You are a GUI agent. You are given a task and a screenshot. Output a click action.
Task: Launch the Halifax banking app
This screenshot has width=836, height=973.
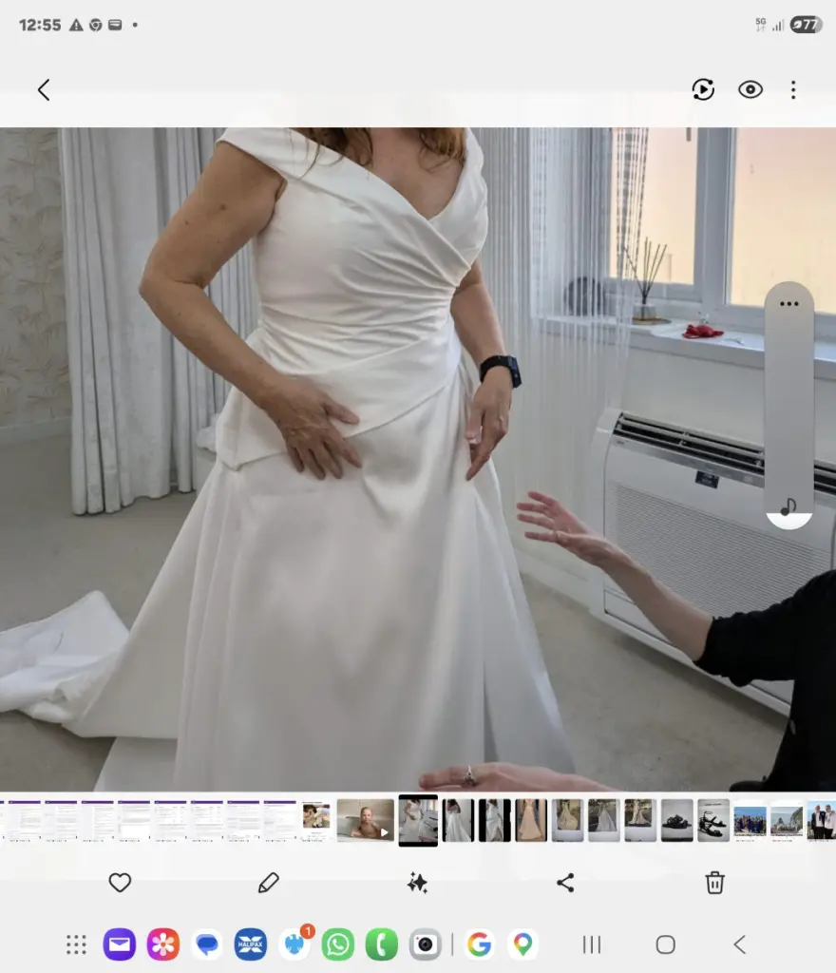tap(251, 944)
